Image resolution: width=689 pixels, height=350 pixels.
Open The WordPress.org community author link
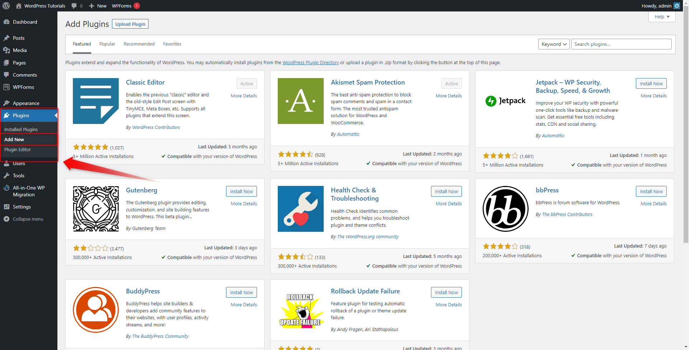[x=368, y=236]
